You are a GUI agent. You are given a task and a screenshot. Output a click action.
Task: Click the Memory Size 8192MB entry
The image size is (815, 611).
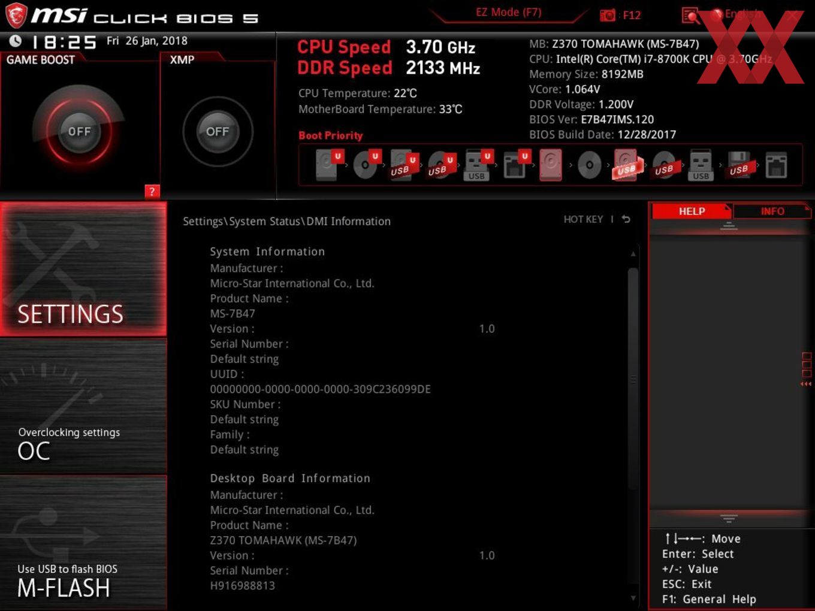[586, 74]
